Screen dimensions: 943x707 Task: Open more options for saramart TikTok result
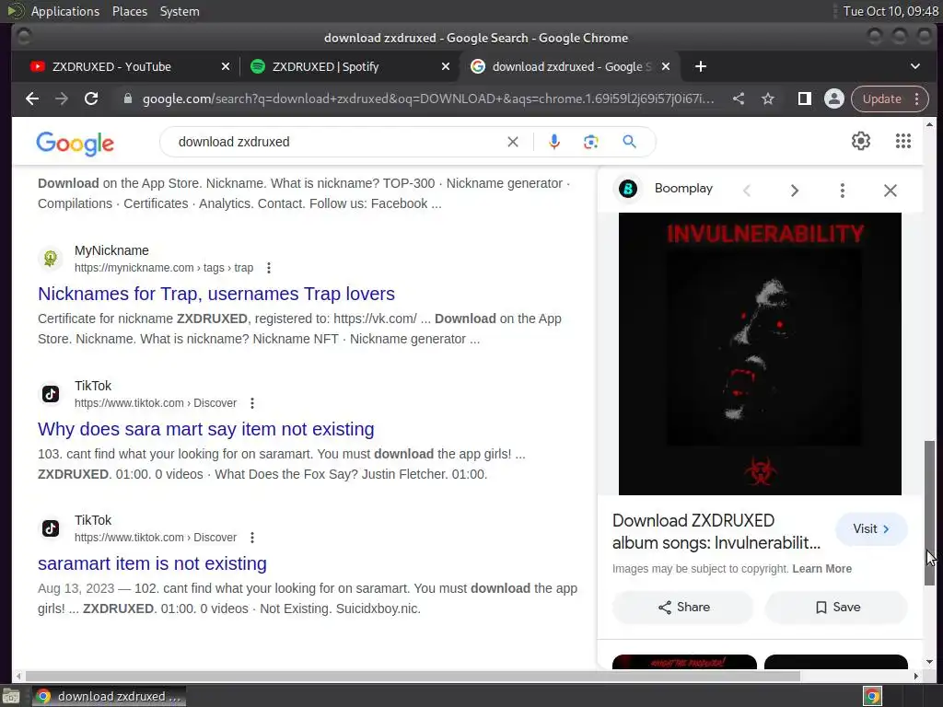[x=252, y=538]
